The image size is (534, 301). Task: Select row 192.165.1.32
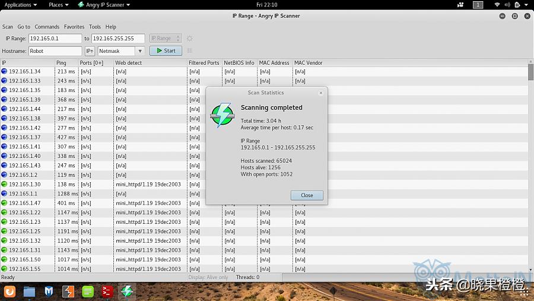264,240
